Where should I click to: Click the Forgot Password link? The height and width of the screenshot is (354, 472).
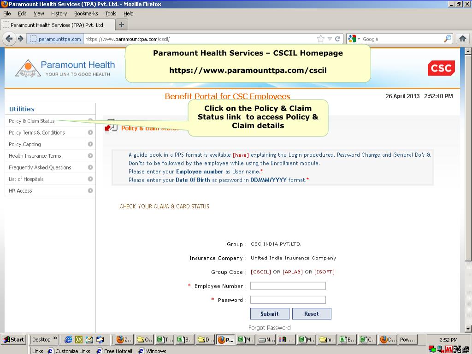[x=269, y=328]
